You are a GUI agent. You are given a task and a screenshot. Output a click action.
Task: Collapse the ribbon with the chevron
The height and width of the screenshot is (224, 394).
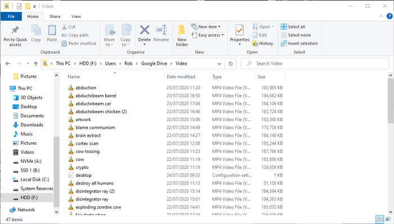tap(381, 16)
